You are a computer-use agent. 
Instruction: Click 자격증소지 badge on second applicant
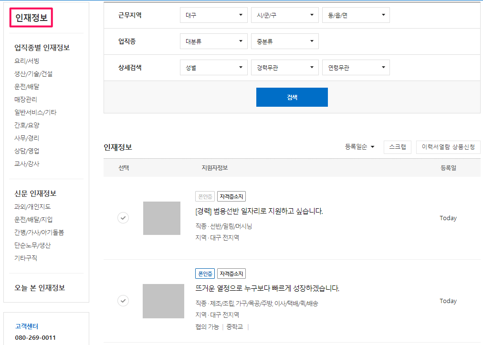point(231,274)
